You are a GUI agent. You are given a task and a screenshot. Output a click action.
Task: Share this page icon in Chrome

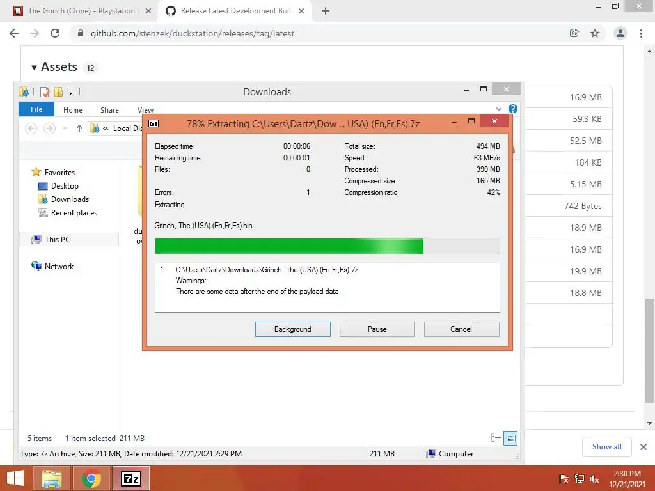tap(574, 33)
